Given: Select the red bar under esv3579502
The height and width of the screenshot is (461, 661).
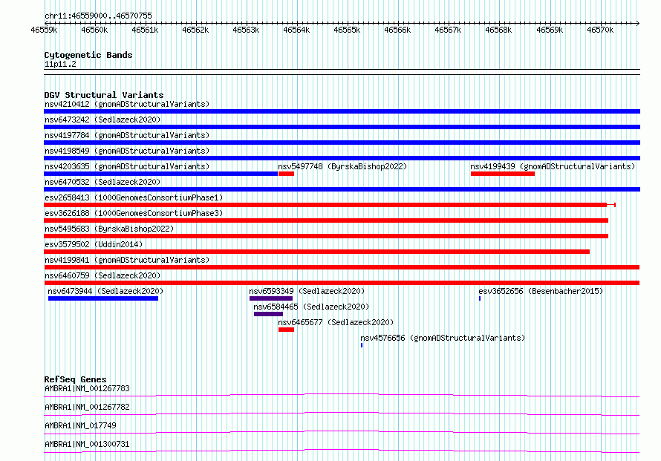Looking at the screenshot, I should (x=316, y=252).
